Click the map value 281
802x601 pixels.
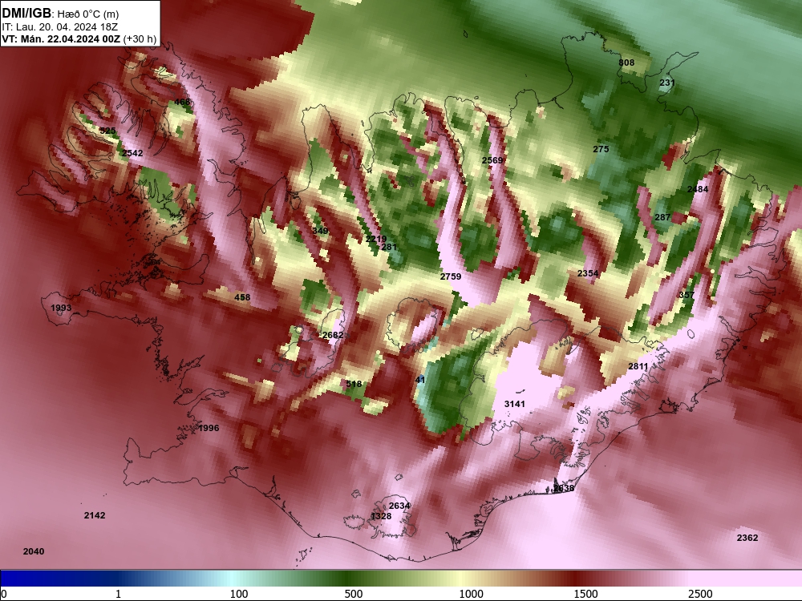tap(389, 248)
